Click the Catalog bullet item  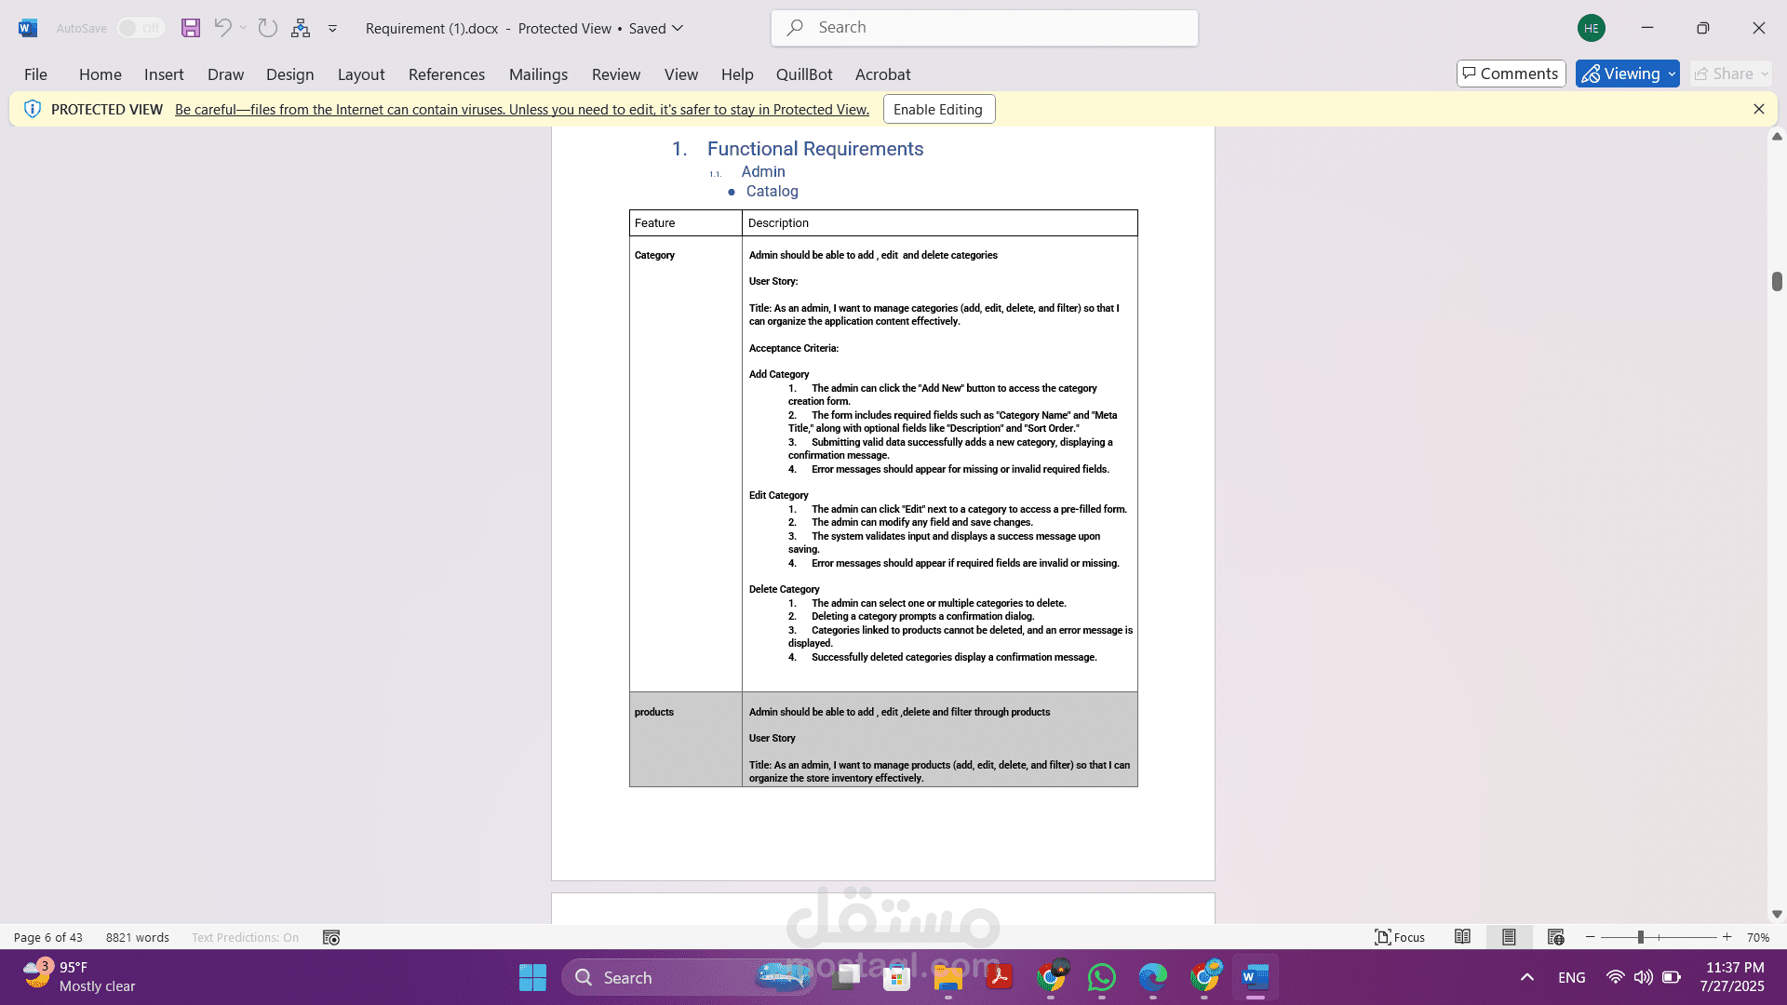(x=772, y=191)
